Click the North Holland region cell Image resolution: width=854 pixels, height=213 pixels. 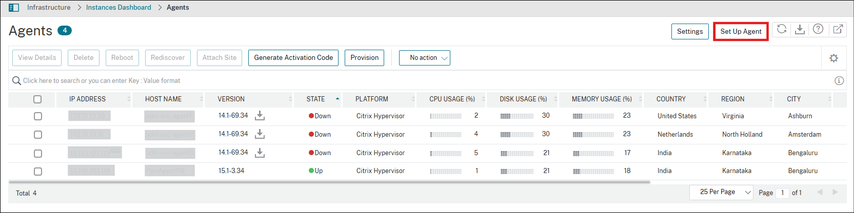742,135
